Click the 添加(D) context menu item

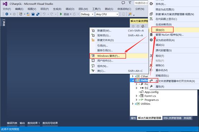(173, 30)
